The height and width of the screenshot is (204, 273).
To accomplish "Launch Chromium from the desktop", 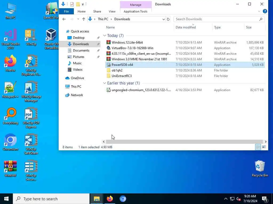I will (10, 142).
